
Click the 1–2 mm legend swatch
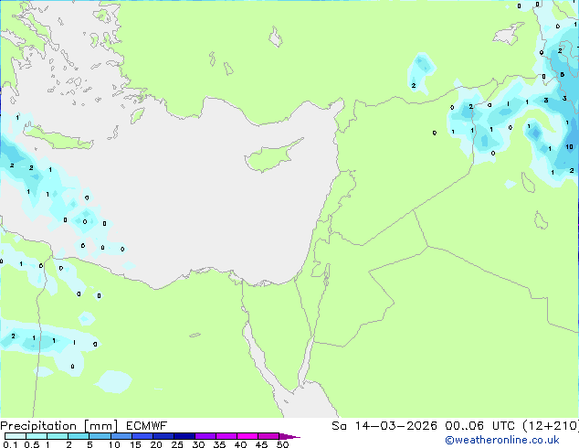point(58,436)
